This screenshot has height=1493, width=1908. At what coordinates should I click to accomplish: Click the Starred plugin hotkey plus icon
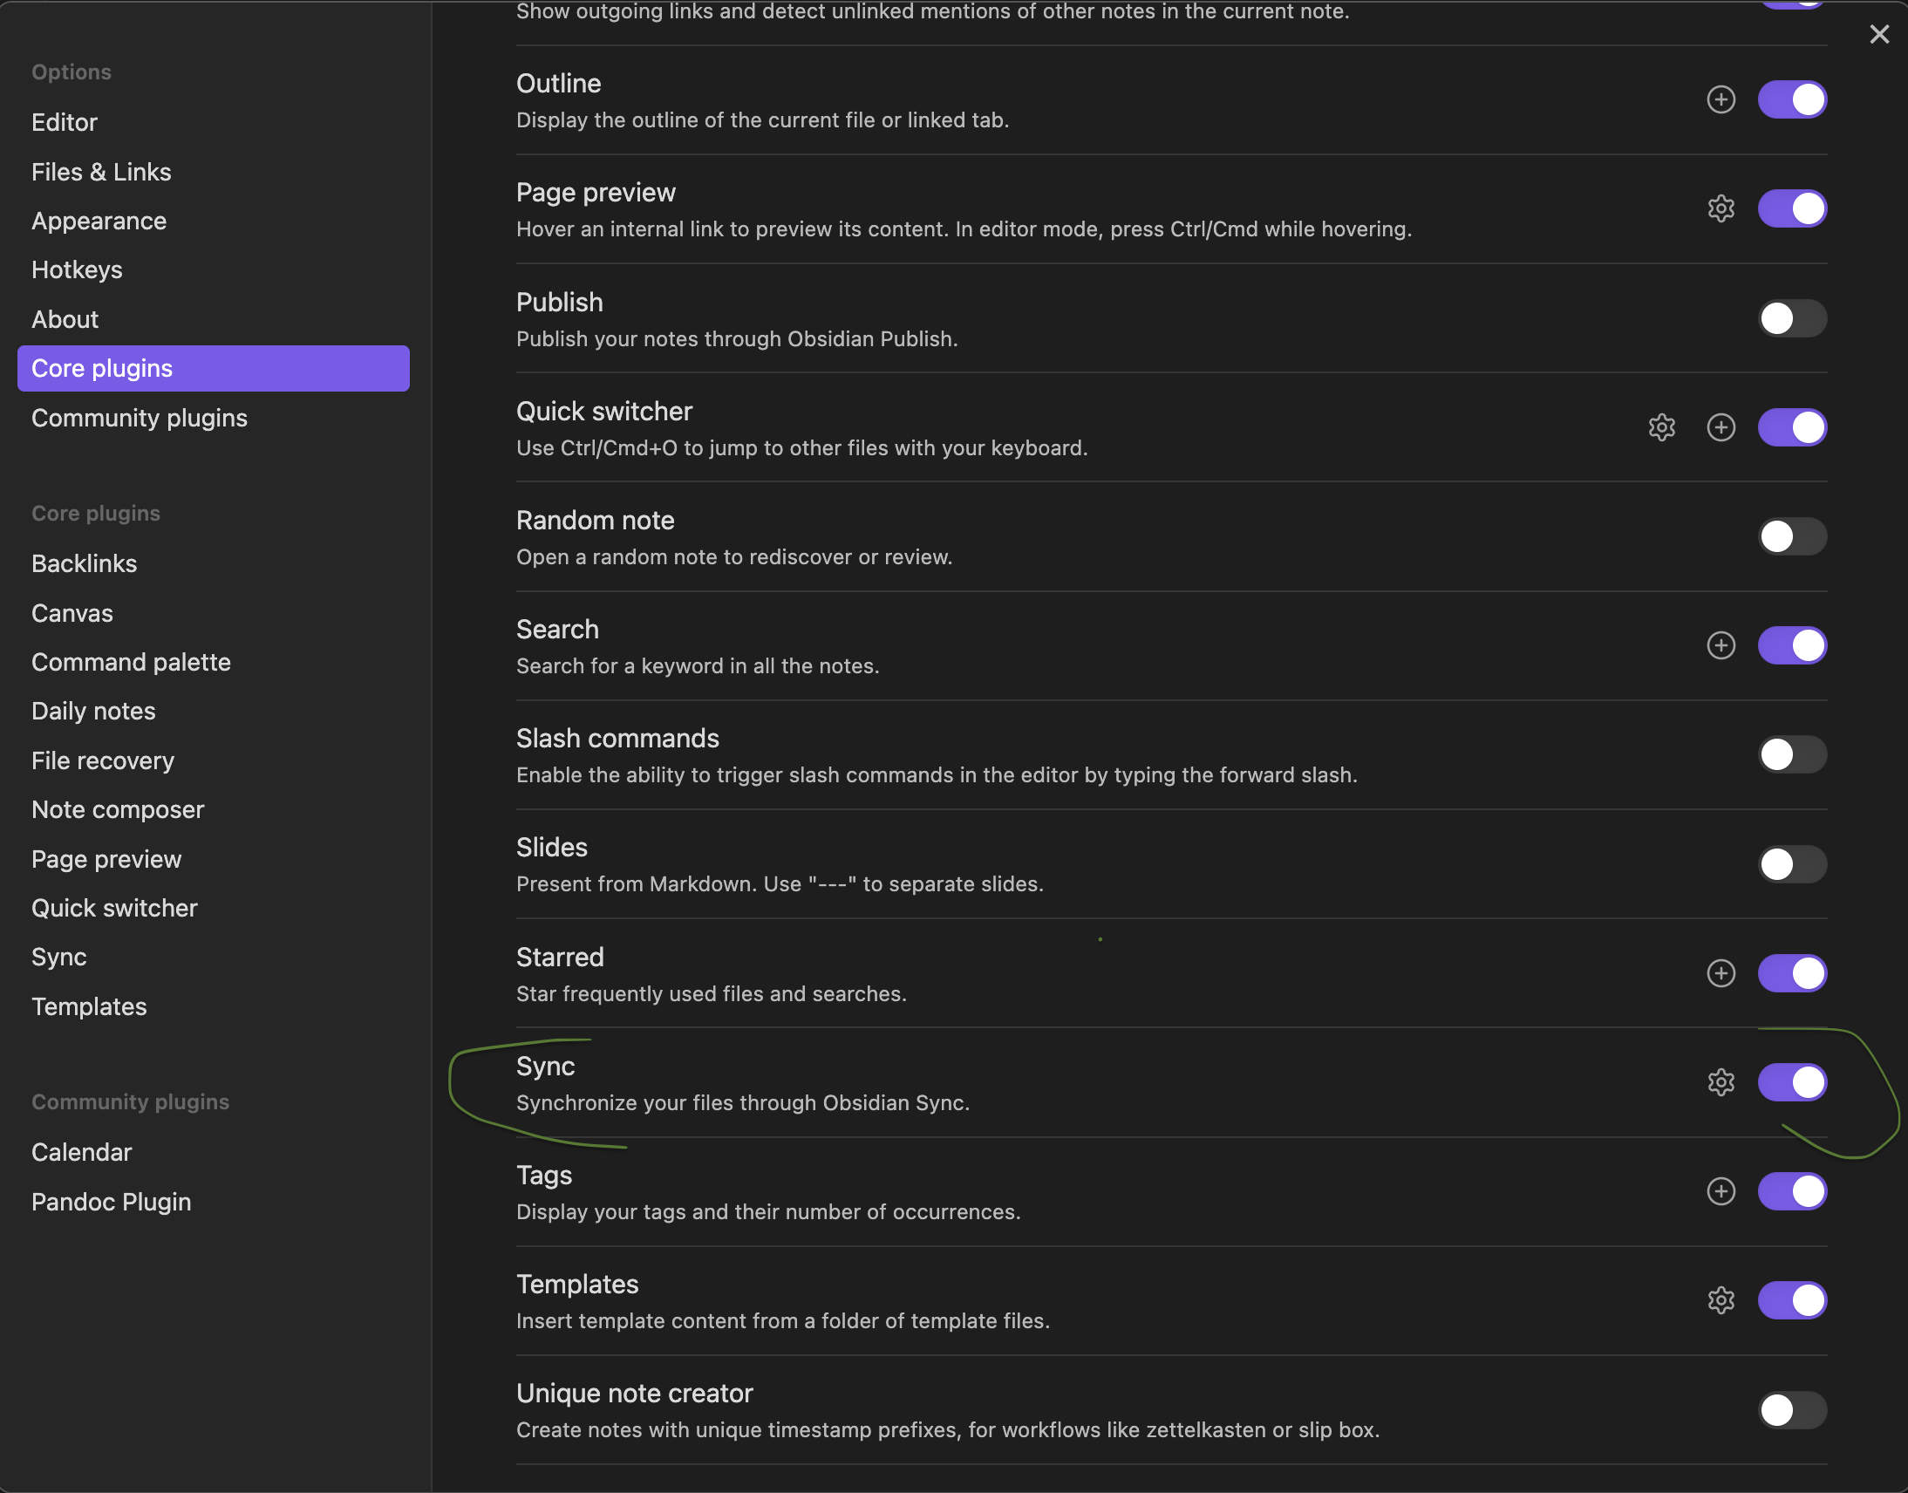1721,973
